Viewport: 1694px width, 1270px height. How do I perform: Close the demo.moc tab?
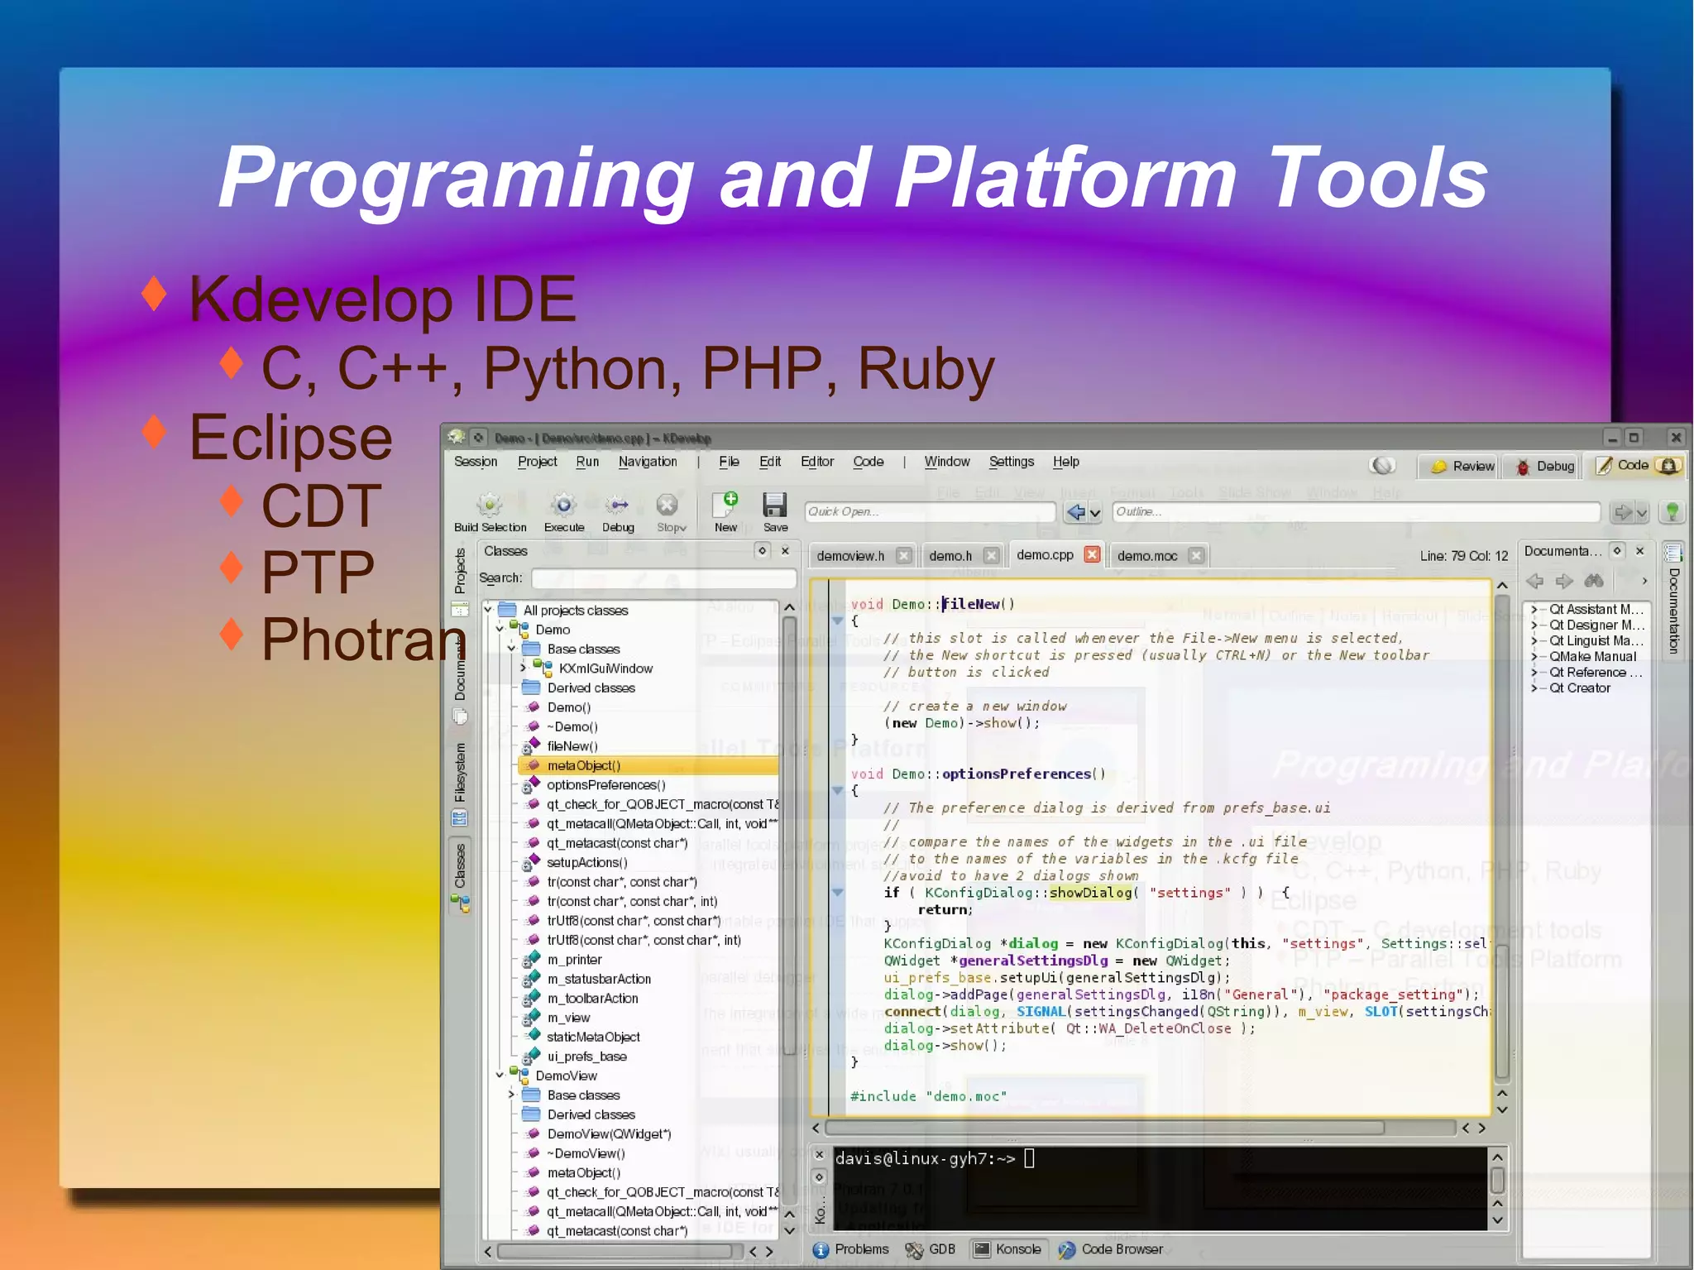pos(1196,555)
